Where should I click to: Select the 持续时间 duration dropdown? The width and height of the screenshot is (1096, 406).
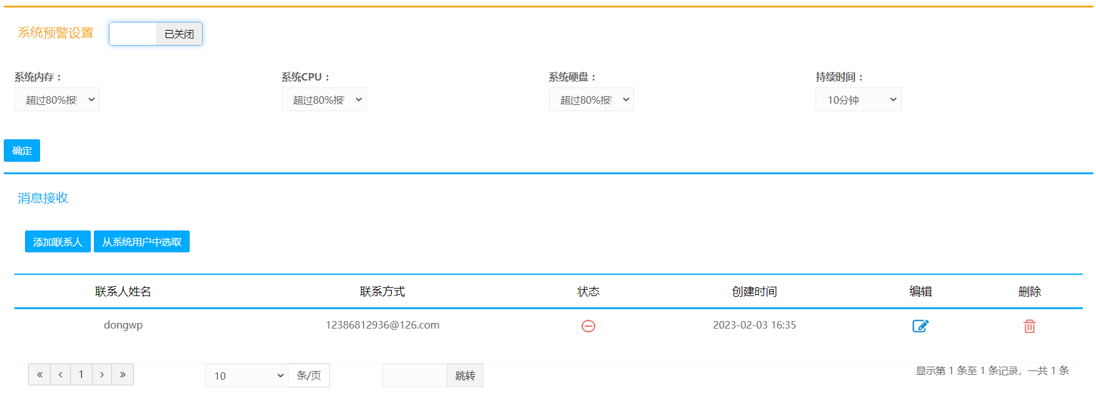858,100
